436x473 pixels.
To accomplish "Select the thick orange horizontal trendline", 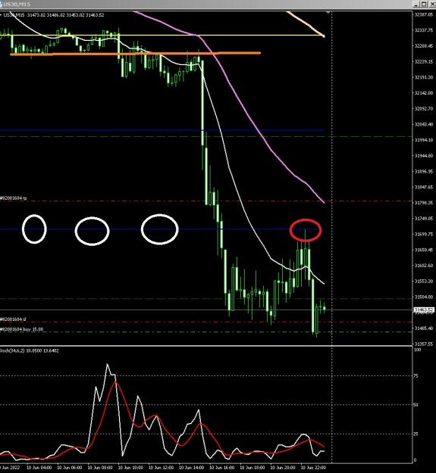I will (x=136, y=54).
